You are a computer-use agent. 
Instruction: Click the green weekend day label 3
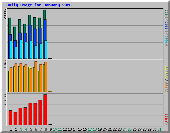coord(21,129)
